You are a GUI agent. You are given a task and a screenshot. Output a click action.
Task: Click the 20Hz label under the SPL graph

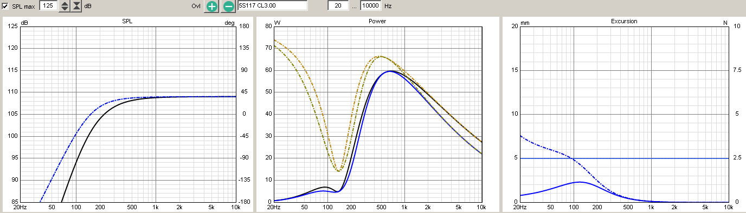20,207
